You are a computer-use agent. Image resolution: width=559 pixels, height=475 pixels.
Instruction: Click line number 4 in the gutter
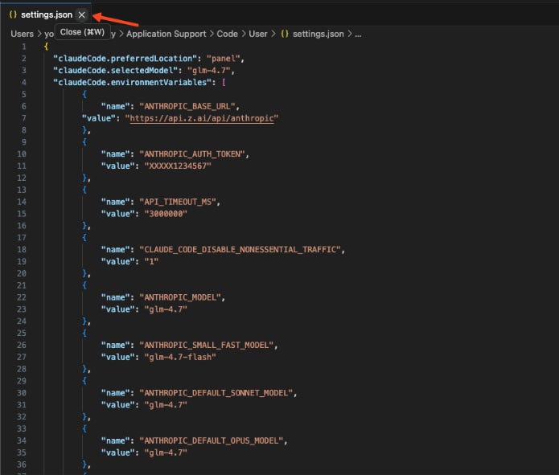click(24, 82)
